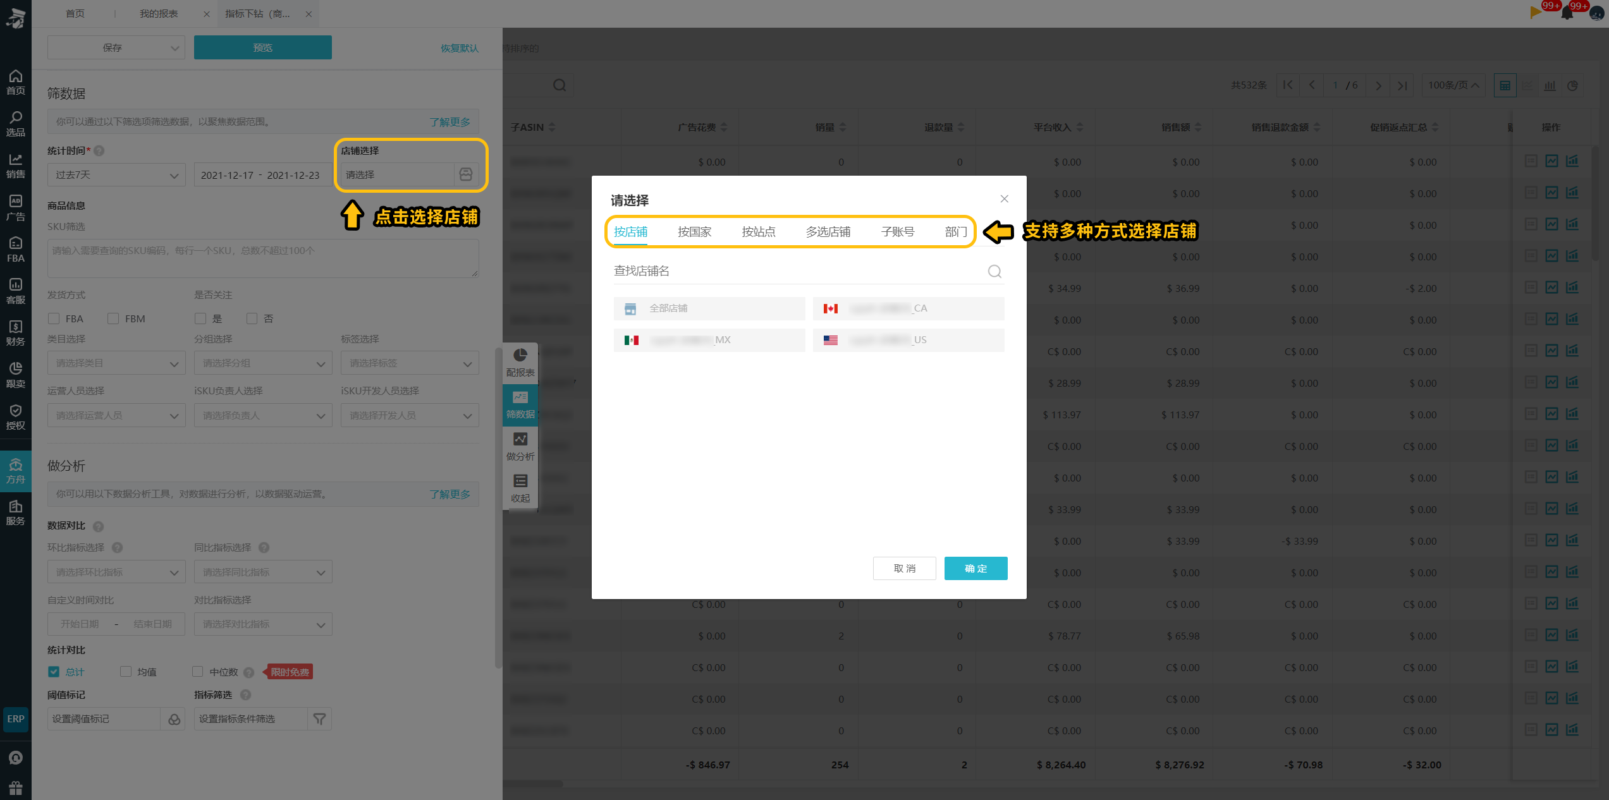The width and height of the screenshot is (1609, 800).
Task: Open the 销售 sales sidebar icon
Action: [x=15, y=166]
